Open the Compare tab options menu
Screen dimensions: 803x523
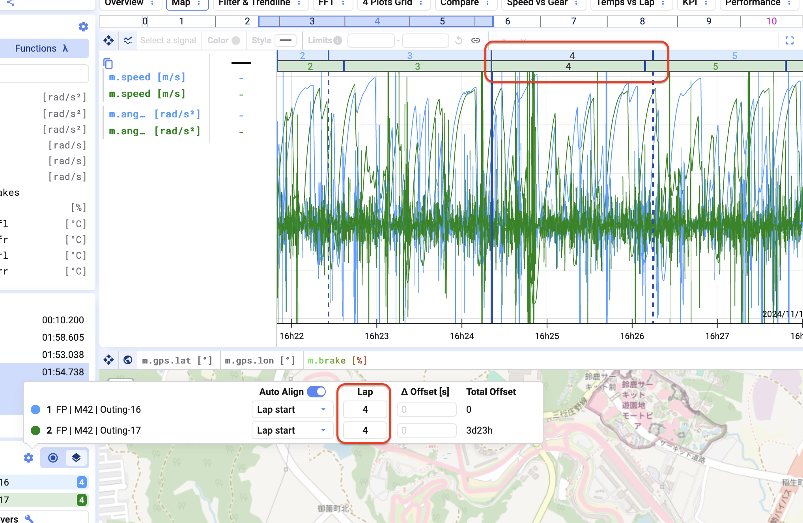[x=487, y=3]
